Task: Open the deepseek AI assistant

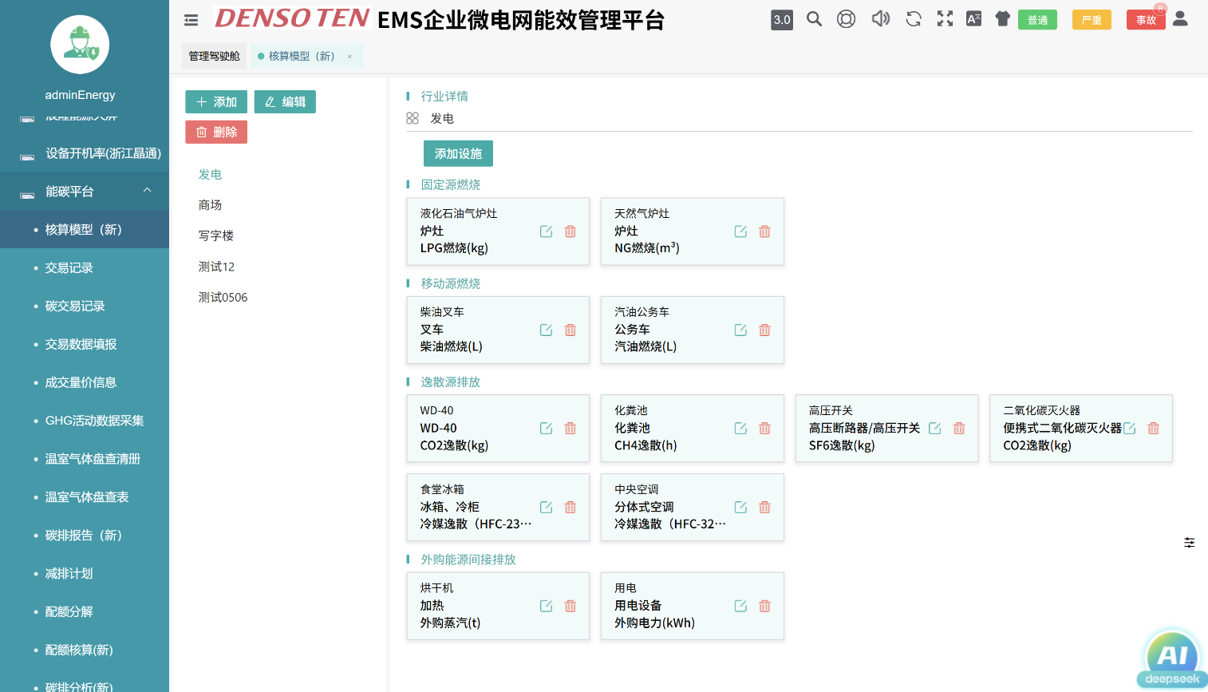Action: (x=1172, y=658)
